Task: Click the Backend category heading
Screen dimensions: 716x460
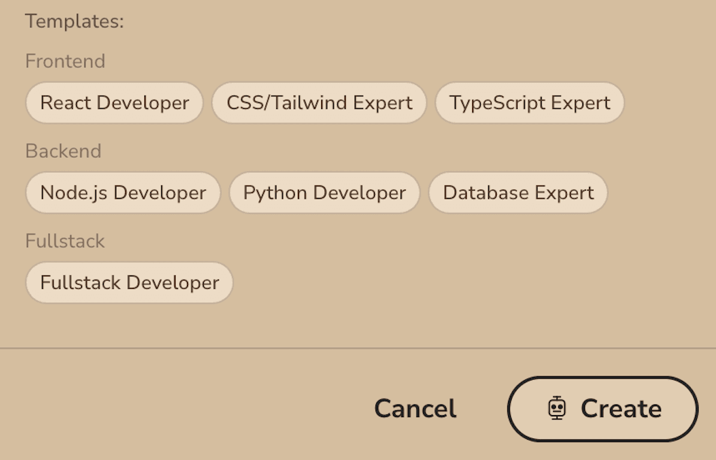Action: [63, 151]
